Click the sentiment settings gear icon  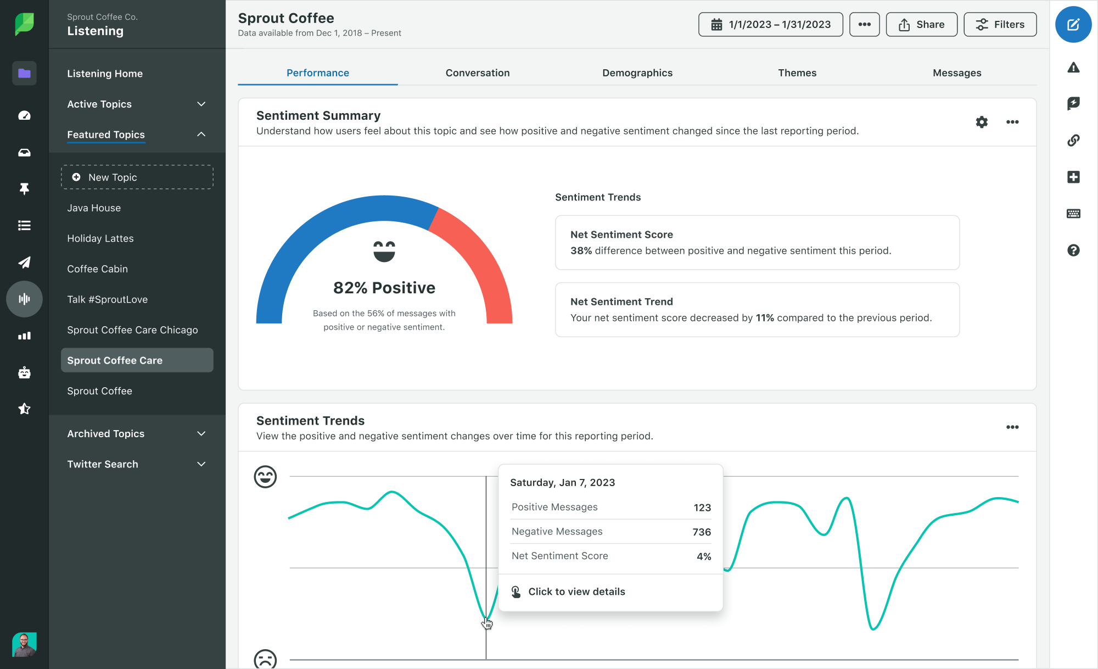tap(982, 121)
